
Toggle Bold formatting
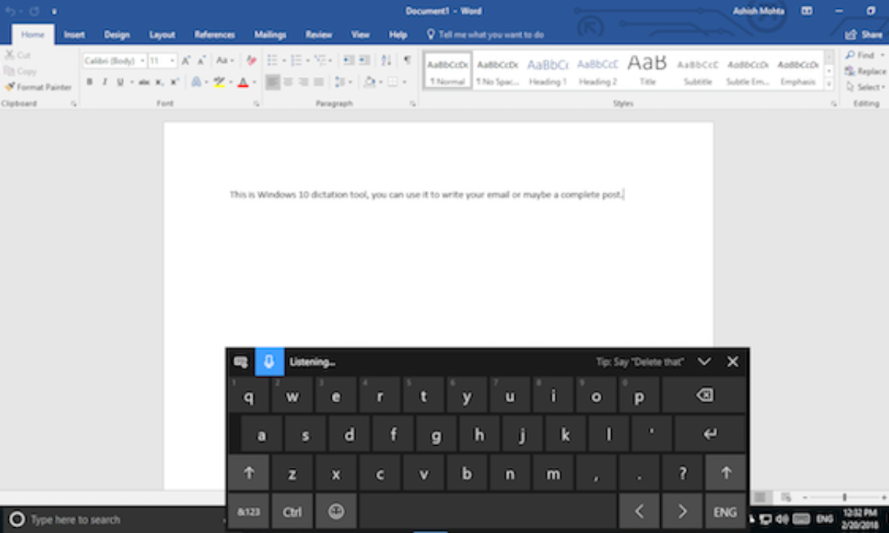[x=90, y=82]
